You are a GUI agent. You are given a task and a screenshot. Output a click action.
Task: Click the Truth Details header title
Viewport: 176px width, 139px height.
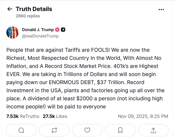point(34,9)
